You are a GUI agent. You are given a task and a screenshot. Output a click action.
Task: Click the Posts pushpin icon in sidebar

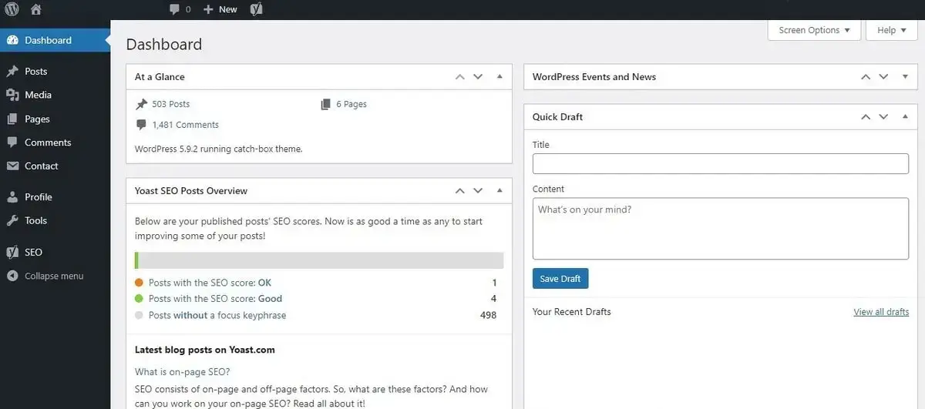(x=12, y=71)
